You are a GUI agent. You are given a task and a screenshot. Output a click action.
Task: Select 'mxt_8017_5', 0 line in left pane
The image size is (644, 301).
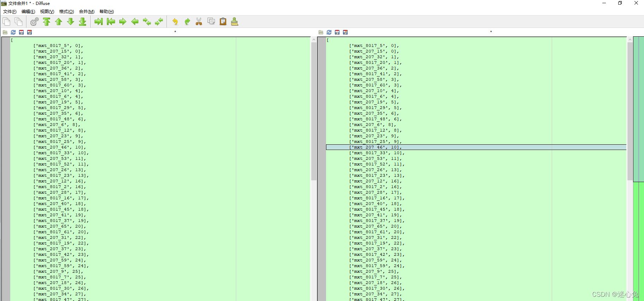click(58, 46)
